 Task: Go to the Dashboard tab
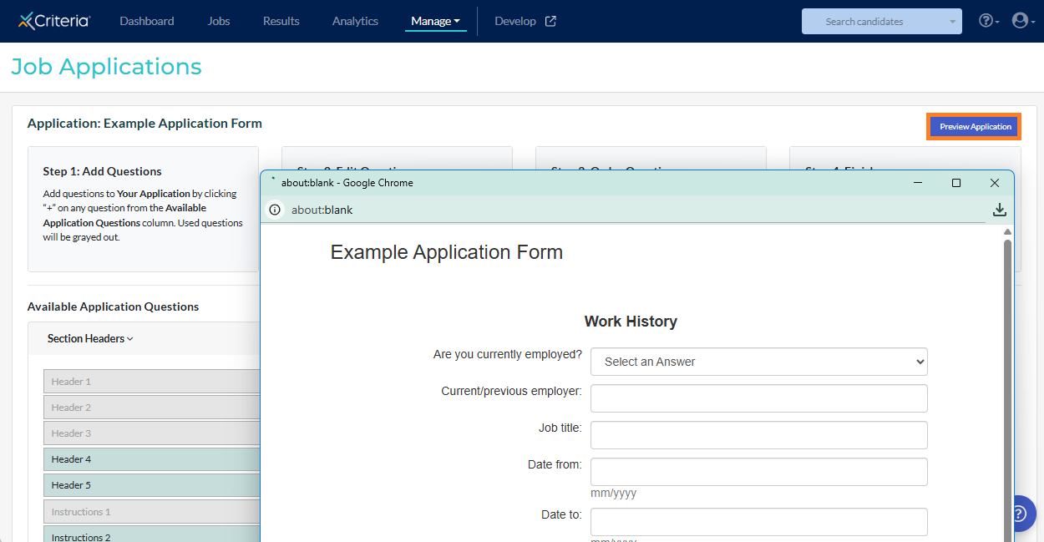[147, 21]
